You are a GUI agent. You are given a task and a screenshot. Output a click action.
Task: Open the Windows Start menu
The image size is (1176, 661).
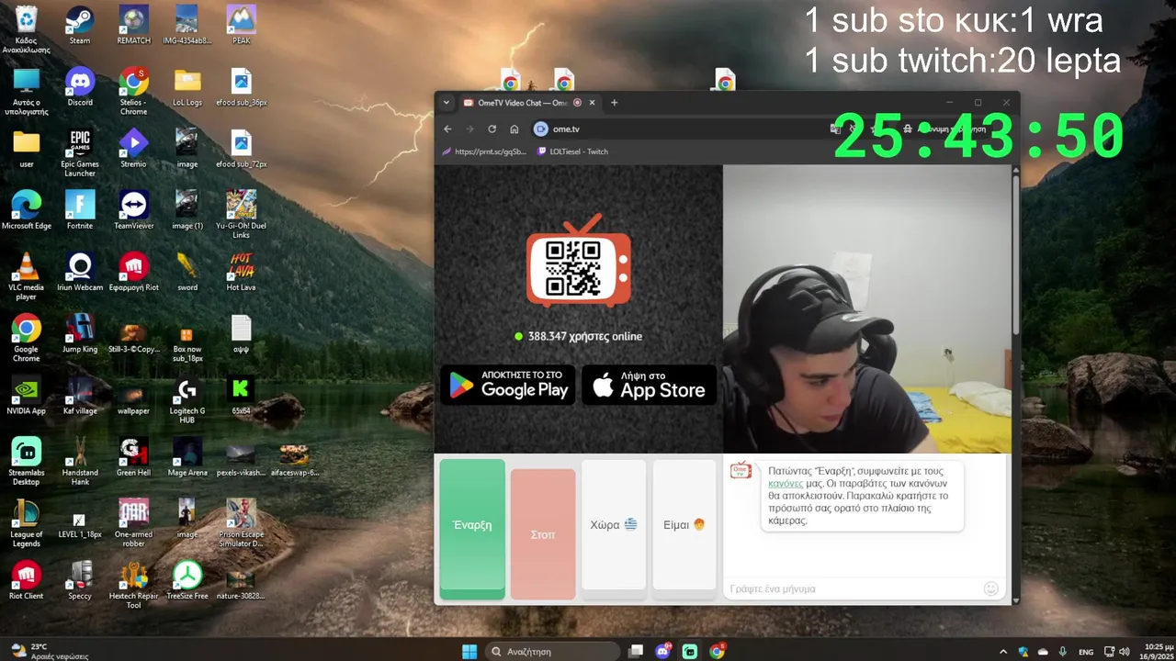click(469, 651)
